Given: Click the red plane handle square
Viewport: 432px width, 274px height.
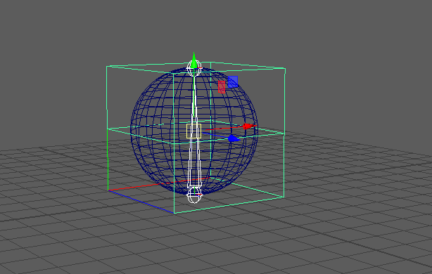Looking at the screenshot, I should (222, 87).
